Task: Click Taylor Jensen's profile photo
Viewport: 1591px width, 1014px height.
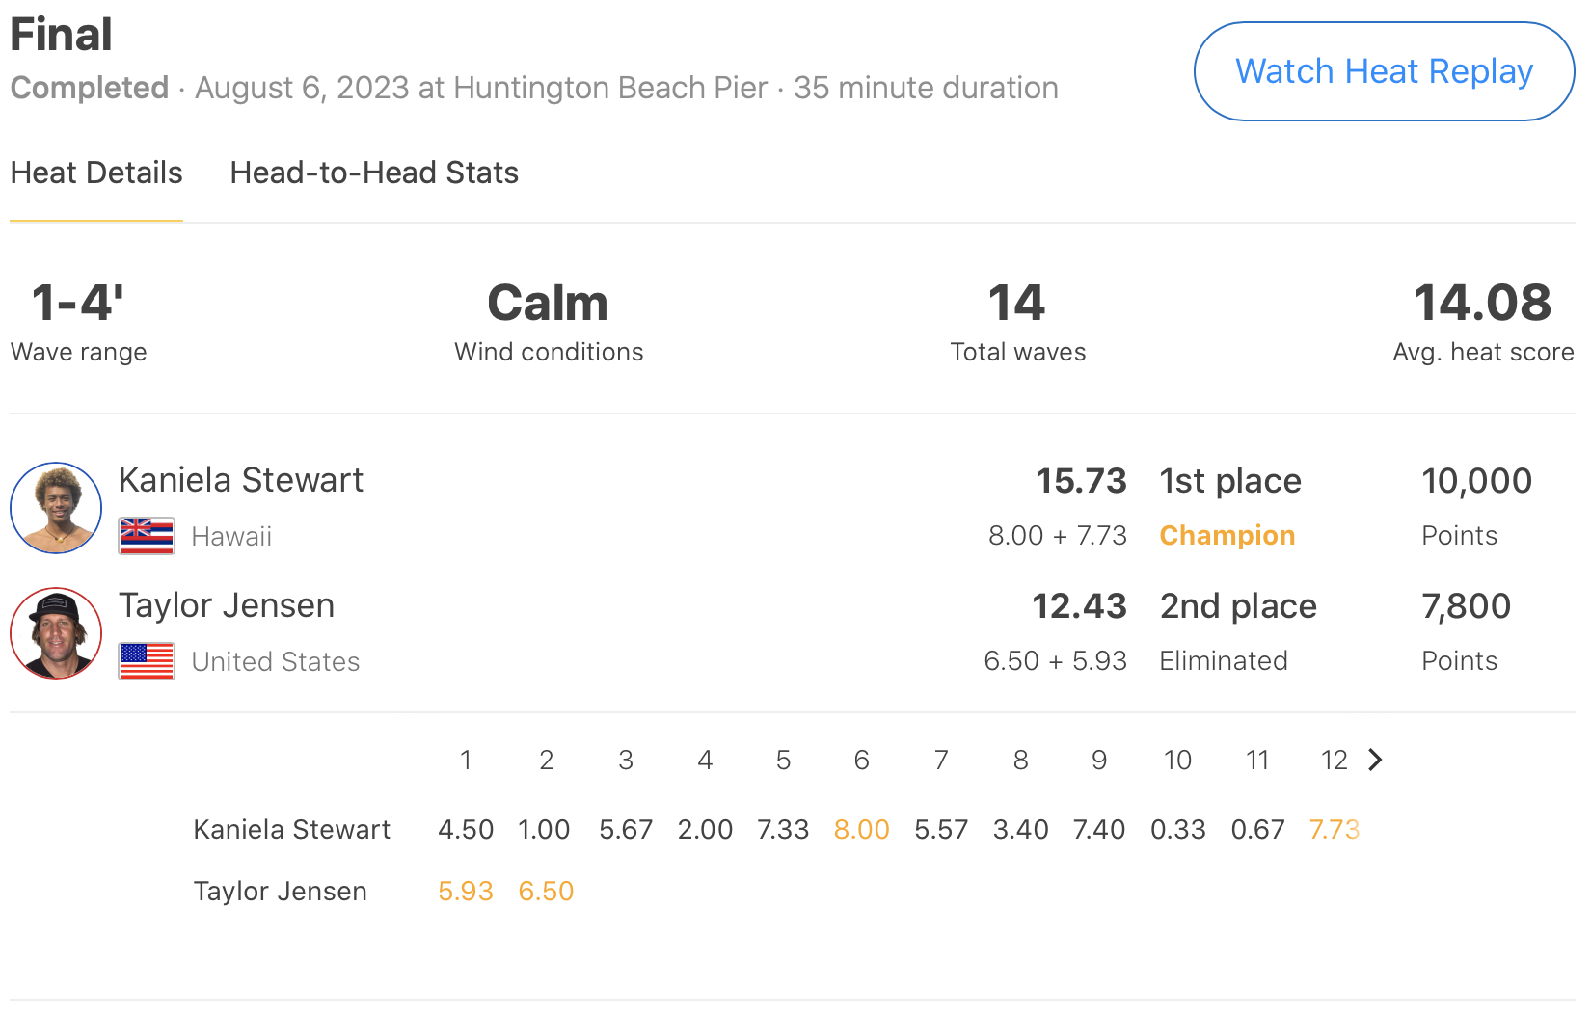Action: [56, 633]
